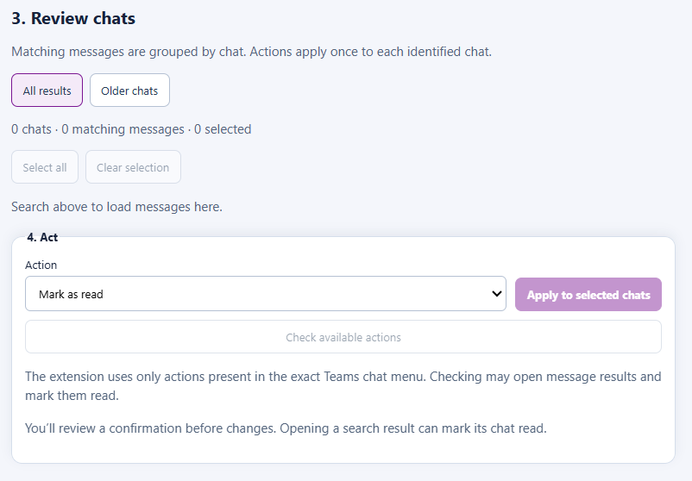Click the Search above to load messages placeholder
692x481 pixels.
click(x=117, y=207)
